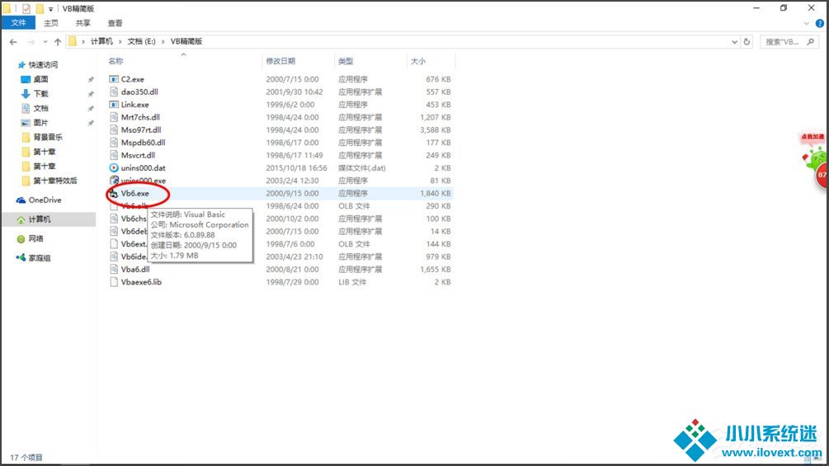This screenshot has width=829, height=466.
Task: Click file name Vbaexe6.lib
Action: click(x=141, y=282)
